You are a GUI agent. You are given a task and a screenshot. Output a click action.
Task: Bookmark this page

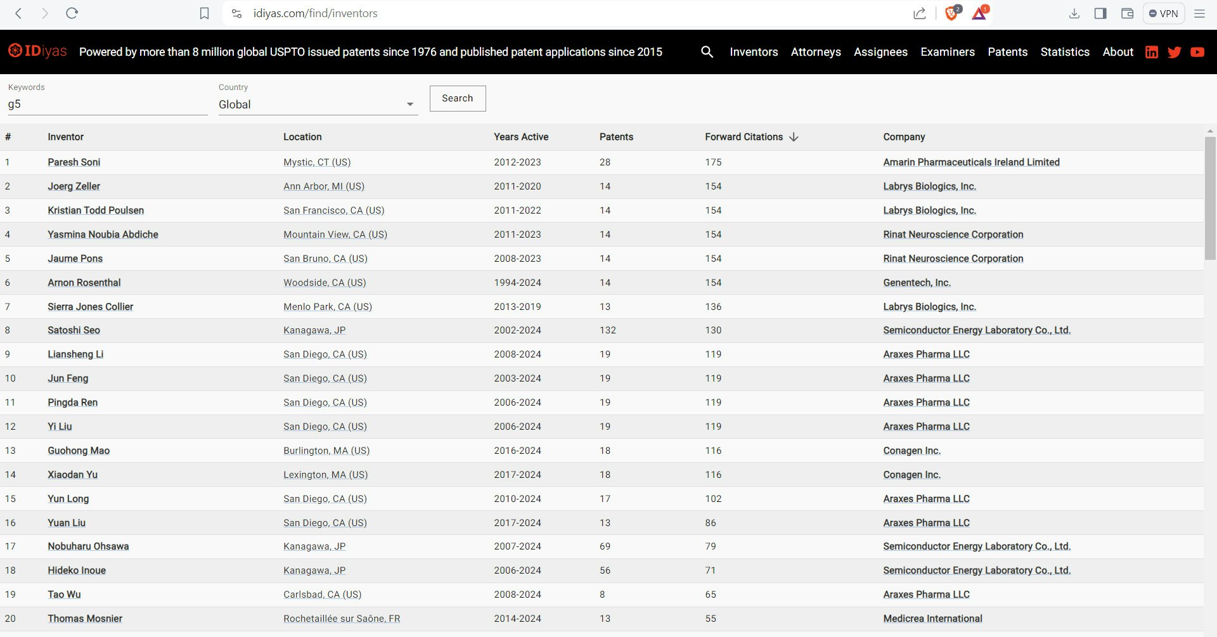tap(204, 13)
